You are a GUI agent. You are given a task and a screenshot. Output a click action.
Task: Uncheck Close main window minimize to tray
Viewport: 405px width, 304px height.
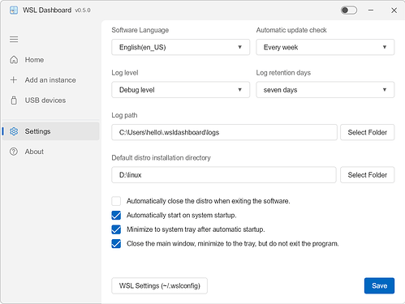click(116, 243)
